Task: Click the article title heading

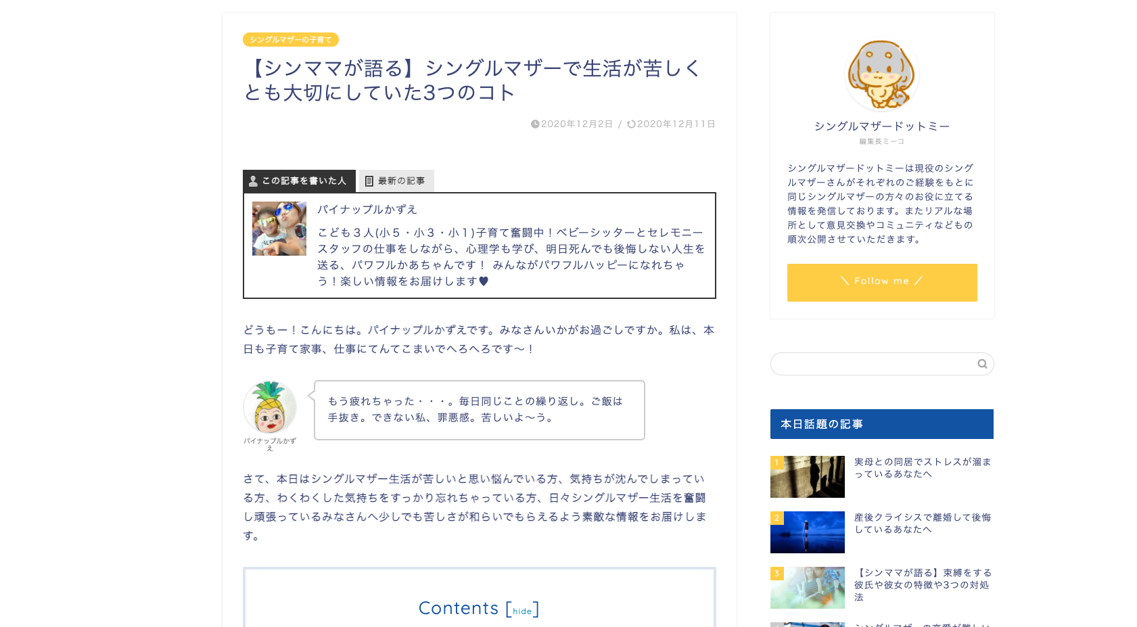Action: point(473,80)
